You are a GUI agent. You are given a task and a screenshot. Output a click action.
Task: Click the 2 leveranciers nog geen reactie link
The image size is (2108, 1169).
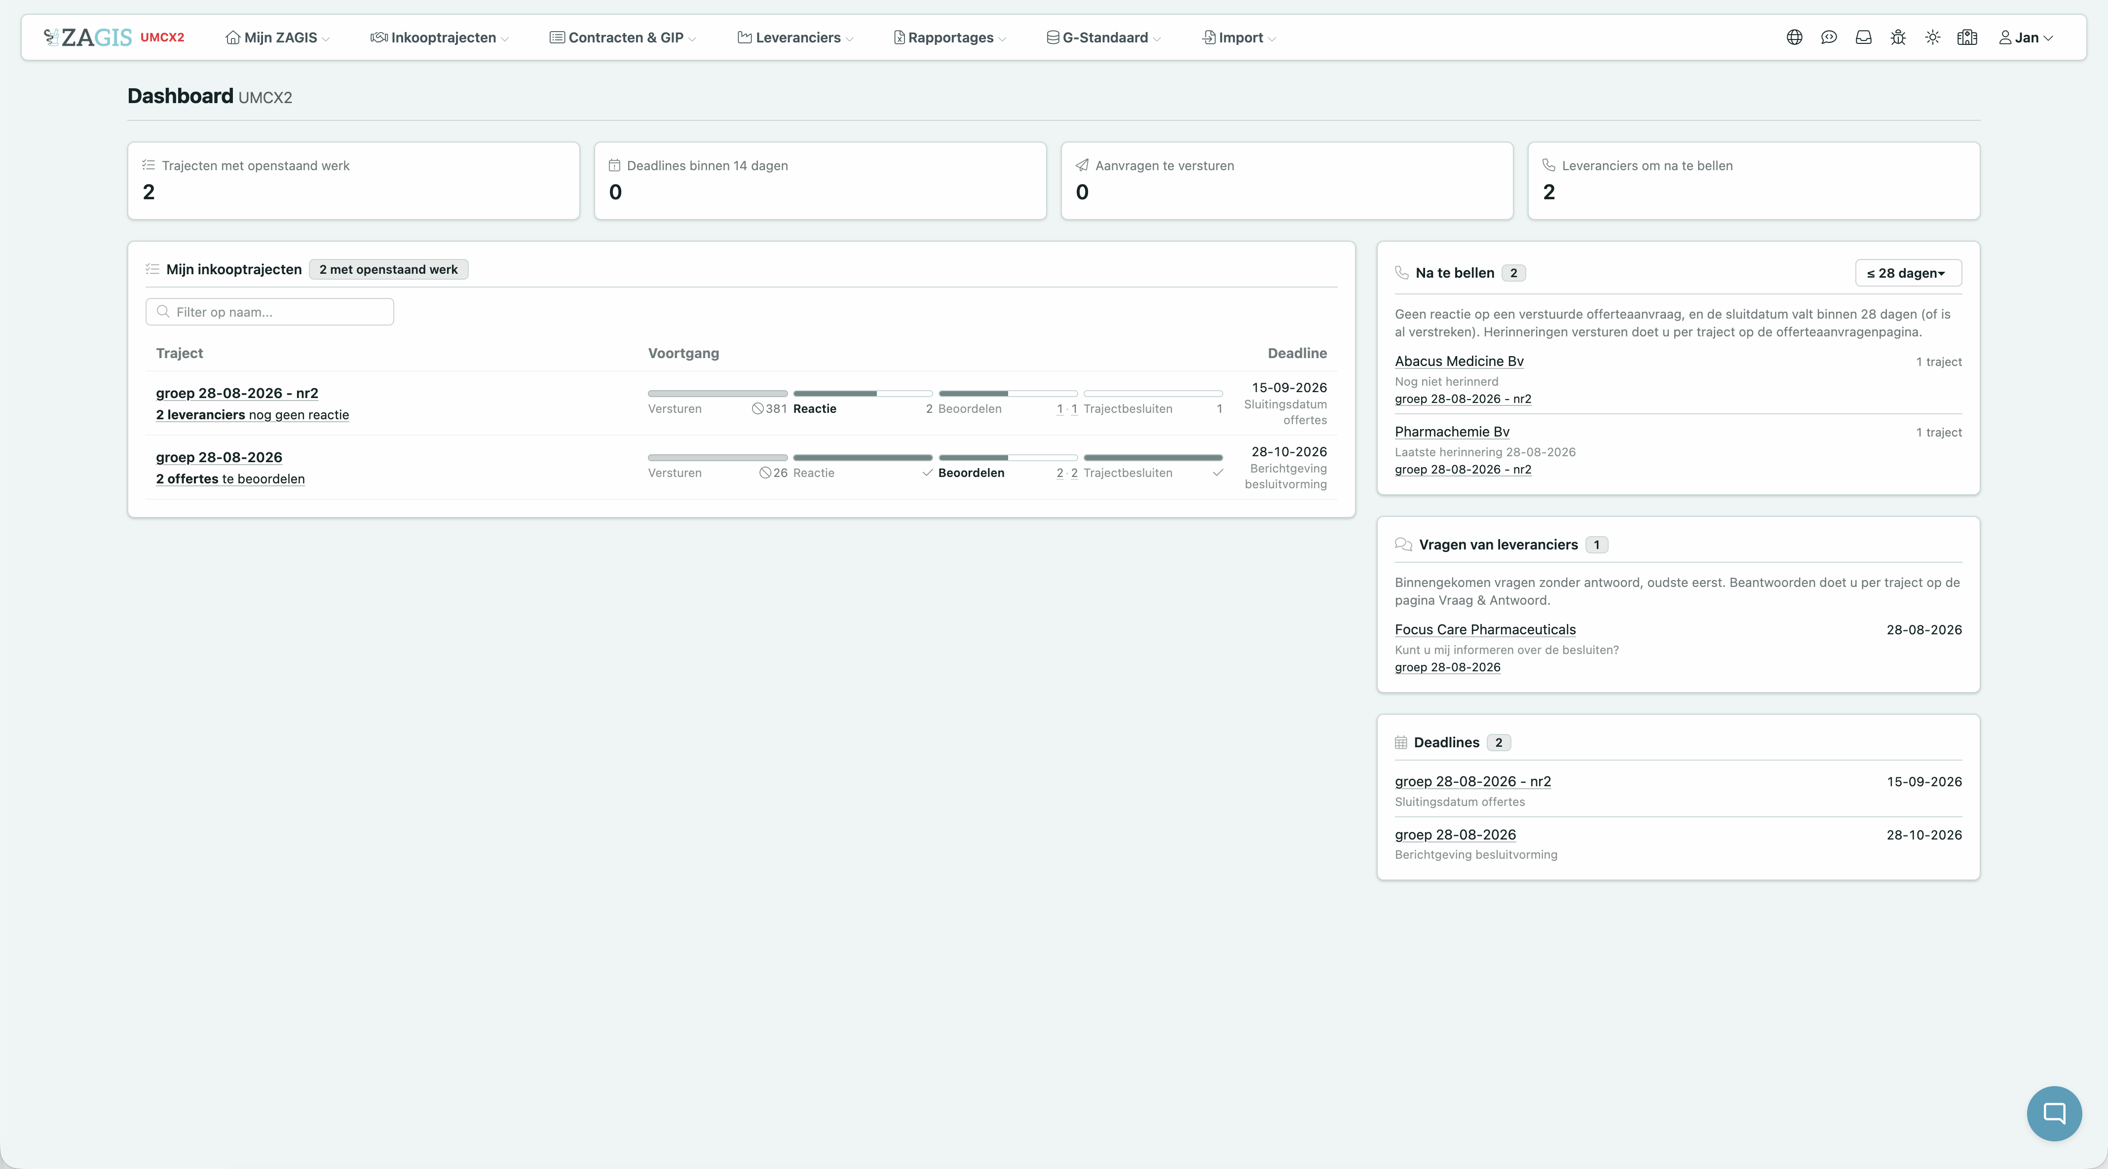[x=252, y=415]
